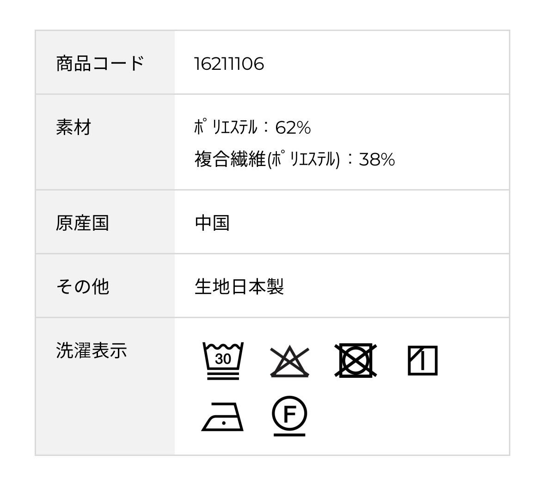Screen dimensions: 545x480
Task: Click the number 30 inside wash tub
Action: 223,359
